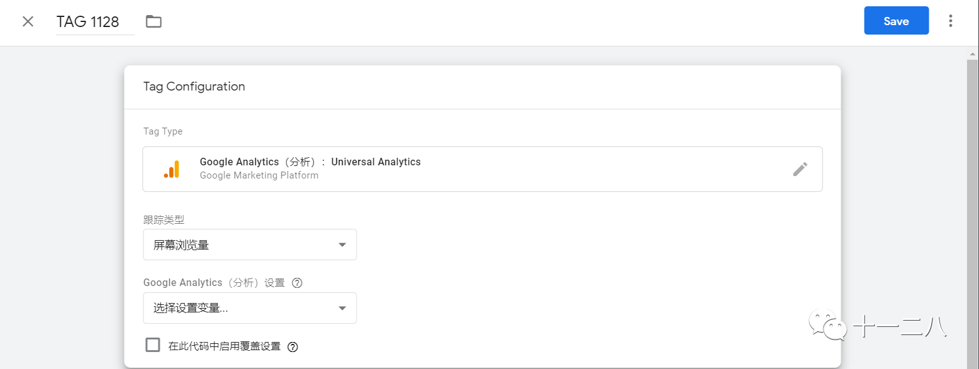Viewport: 979px width, 369px height.
Task: Open the 跟踪类型 dropdown
Action: (250, 245)
